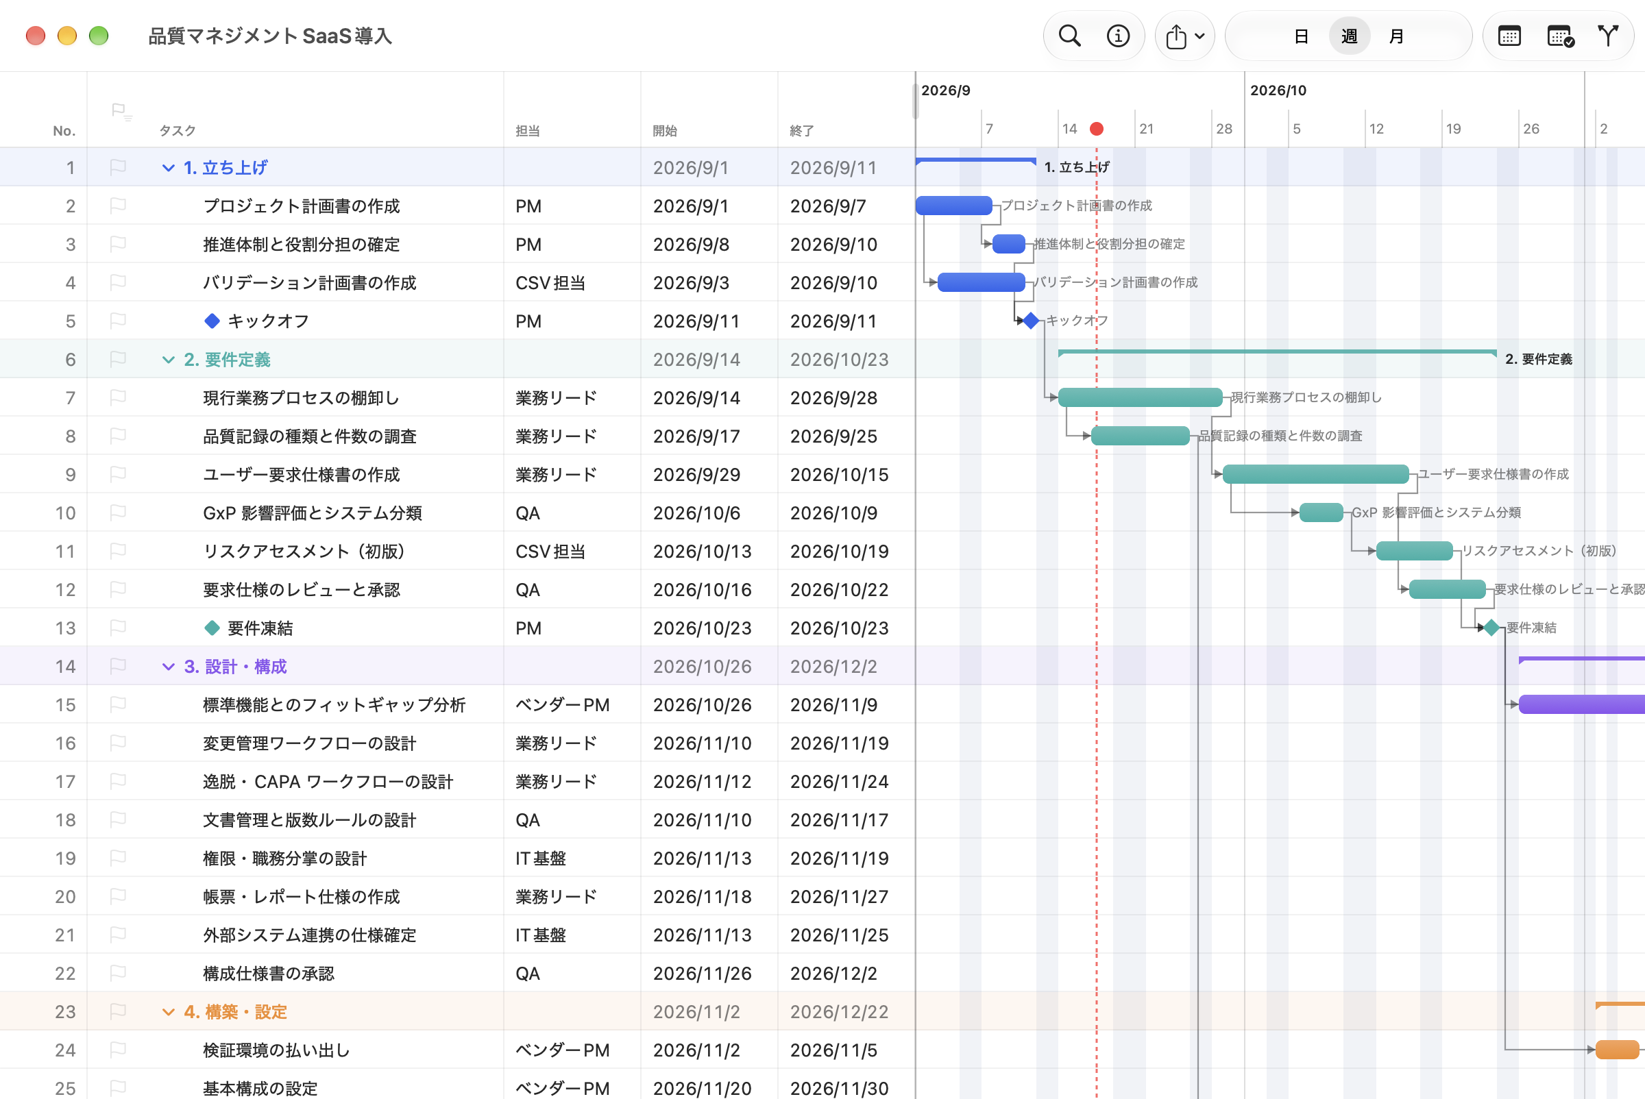The height and width of the screenshot is (1099, 1645).
Task: Click the red today marker dot
Action: tap(1097, 128)
